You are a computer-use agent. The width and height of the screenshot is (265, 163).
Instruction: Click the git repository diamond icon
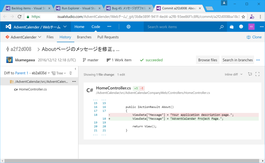7,37
